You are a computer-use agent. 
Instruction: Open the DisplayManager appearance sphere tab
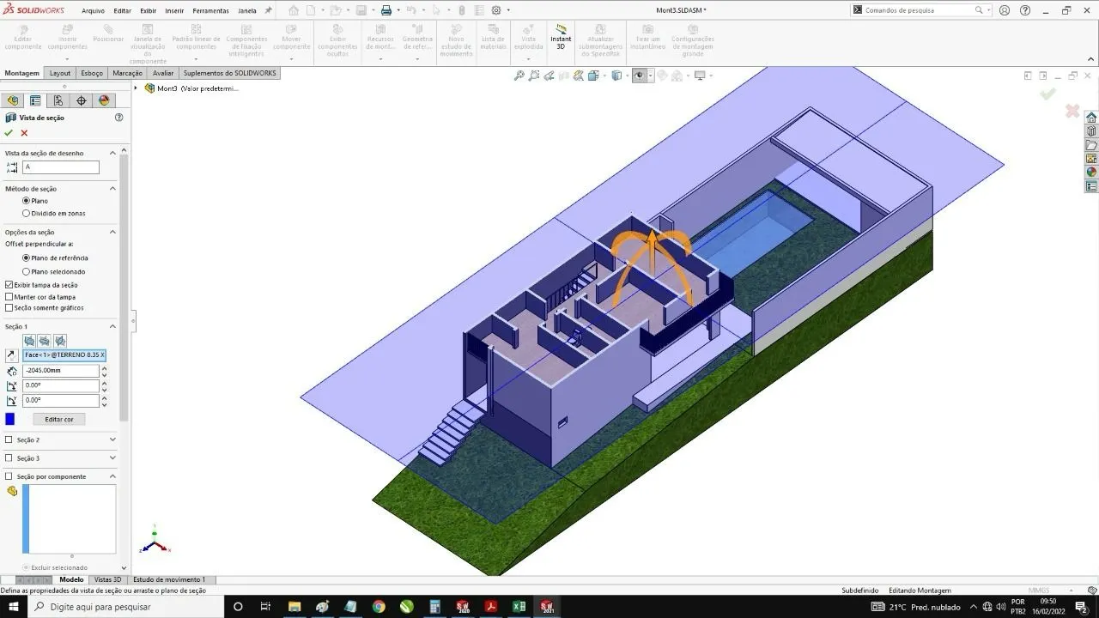click(x=104, y=100)
